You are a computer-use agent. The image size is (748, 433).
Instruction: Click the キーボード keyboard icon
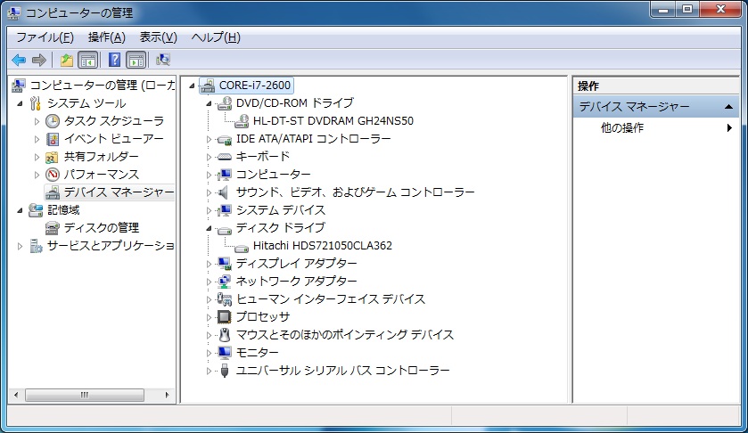[x=224, y=157]
